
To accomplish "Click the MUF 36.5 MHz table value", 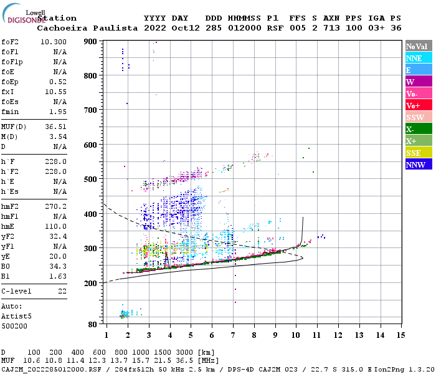I will pos(184,361).
